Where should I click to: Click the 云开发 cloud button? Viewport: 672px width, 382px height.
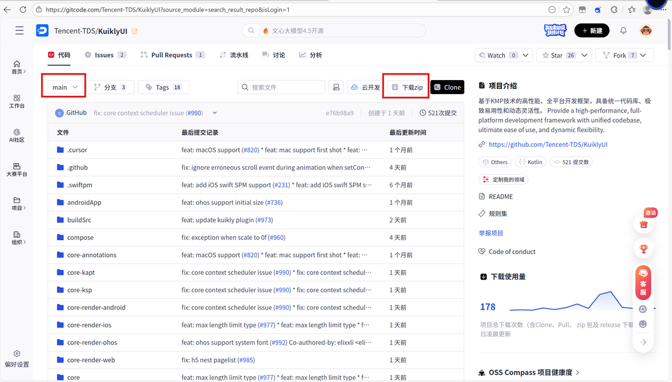tap(366, 87)
